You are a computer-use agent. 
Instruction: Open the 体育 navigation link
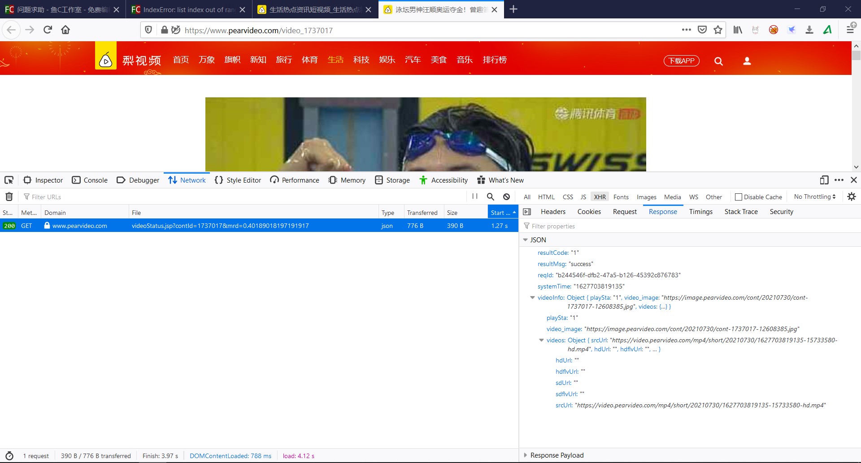309,60
